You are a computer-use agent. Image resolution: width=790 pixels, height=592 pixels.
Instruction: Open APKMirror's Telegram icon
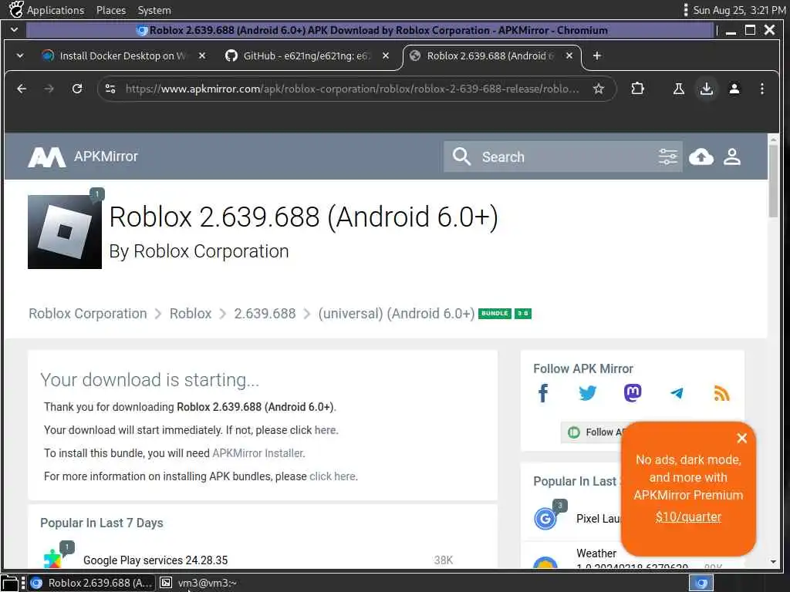point(677,393)
